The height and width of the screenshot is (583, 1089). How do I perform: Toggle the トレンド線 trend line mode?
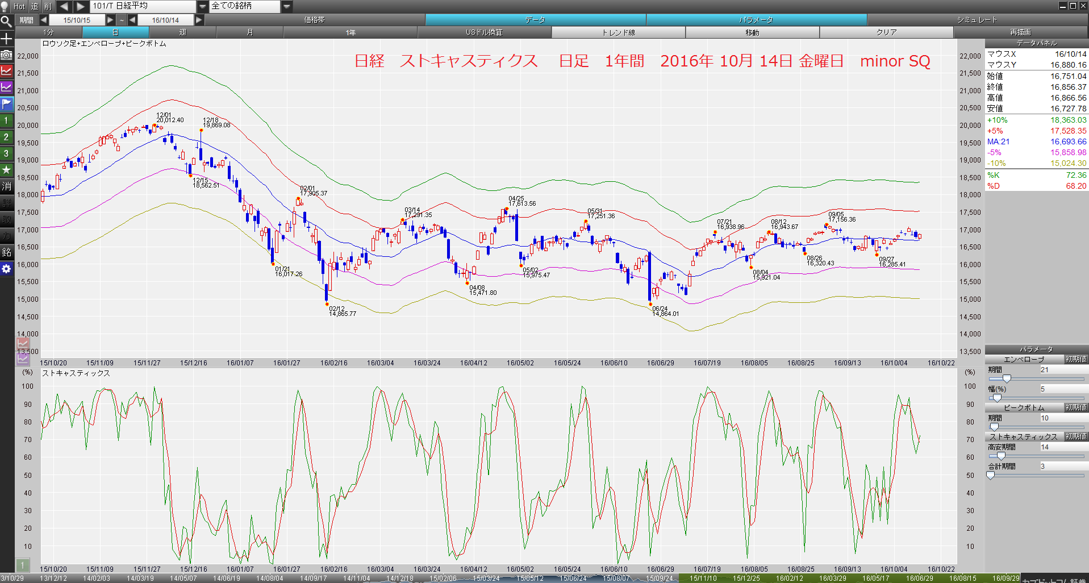[x=619, y=32]
